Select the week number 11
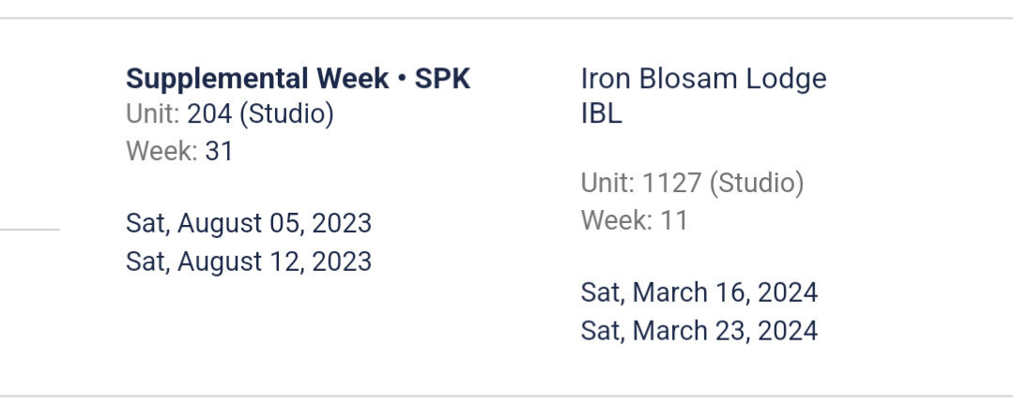Screen dimensions: 1013x404 pos(674,221)
